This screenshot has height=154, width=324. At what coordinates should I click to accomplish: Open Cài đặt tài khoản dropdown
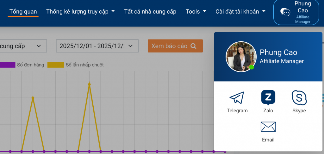point(240,12)
